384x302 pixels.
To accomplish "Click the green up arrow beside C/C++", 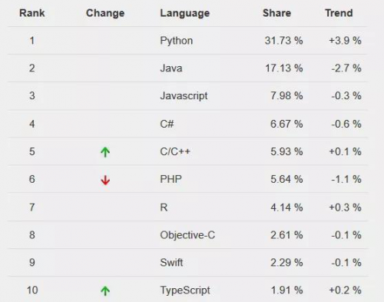I will (x=105, y=152).
